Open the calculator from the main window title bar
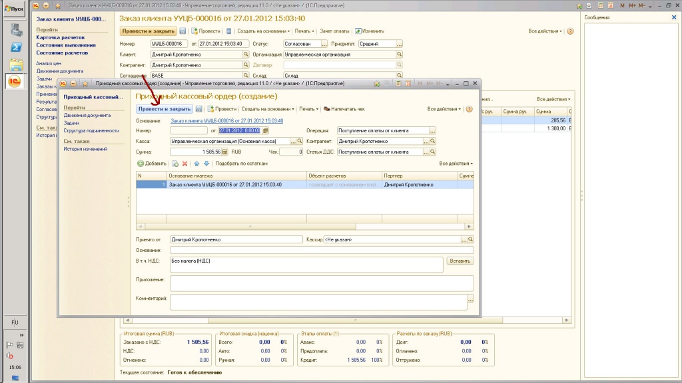Viewport: 682px width, 383px height. [601, 5]
